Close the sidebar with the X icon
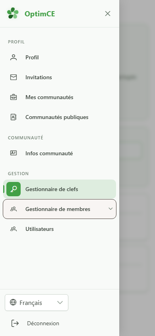The height and width of the screenshot is (336, 155). (108, 14)
